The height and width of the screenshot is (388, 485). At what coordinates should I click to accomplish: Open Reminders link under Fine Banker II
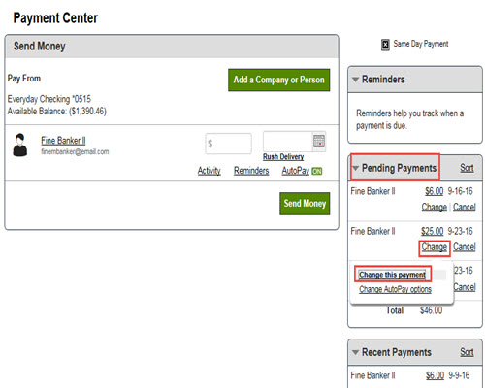251,171
